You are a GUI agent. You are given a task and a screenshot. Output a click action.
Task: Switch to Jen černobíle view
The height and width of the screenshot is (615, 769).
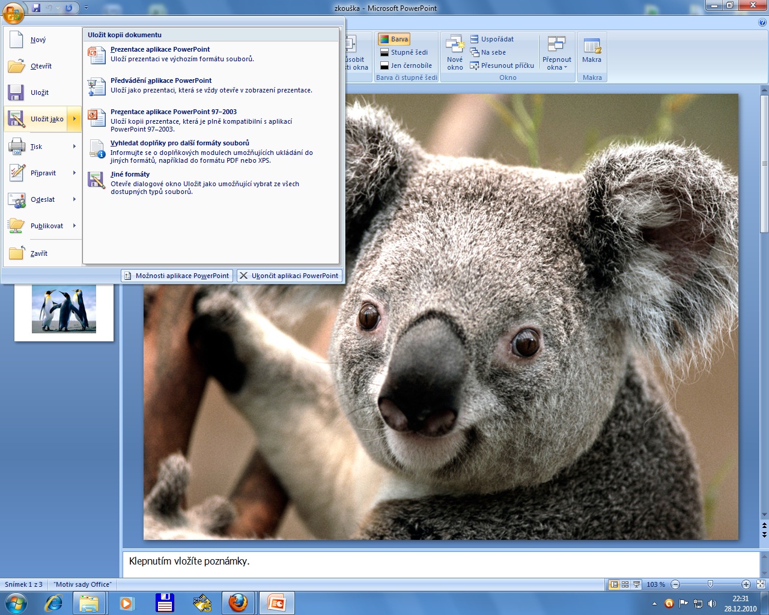tap(406, 65)
